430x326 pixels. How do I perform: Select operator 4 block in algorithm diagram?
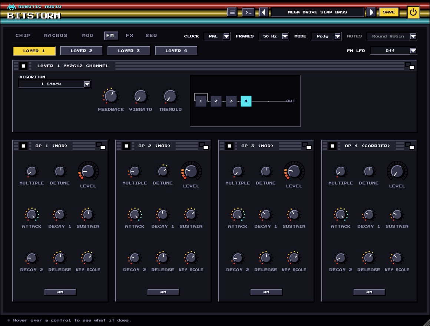pos(246,101)
